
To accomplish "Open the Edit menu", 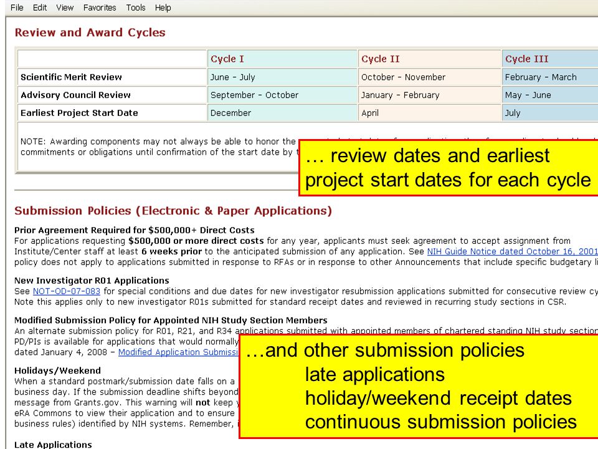I will (40, 7).
